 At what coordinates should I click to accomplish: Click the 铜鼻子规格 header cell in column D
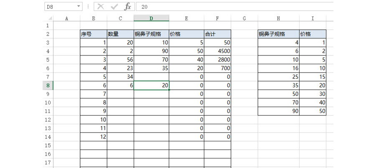point(151,34)
